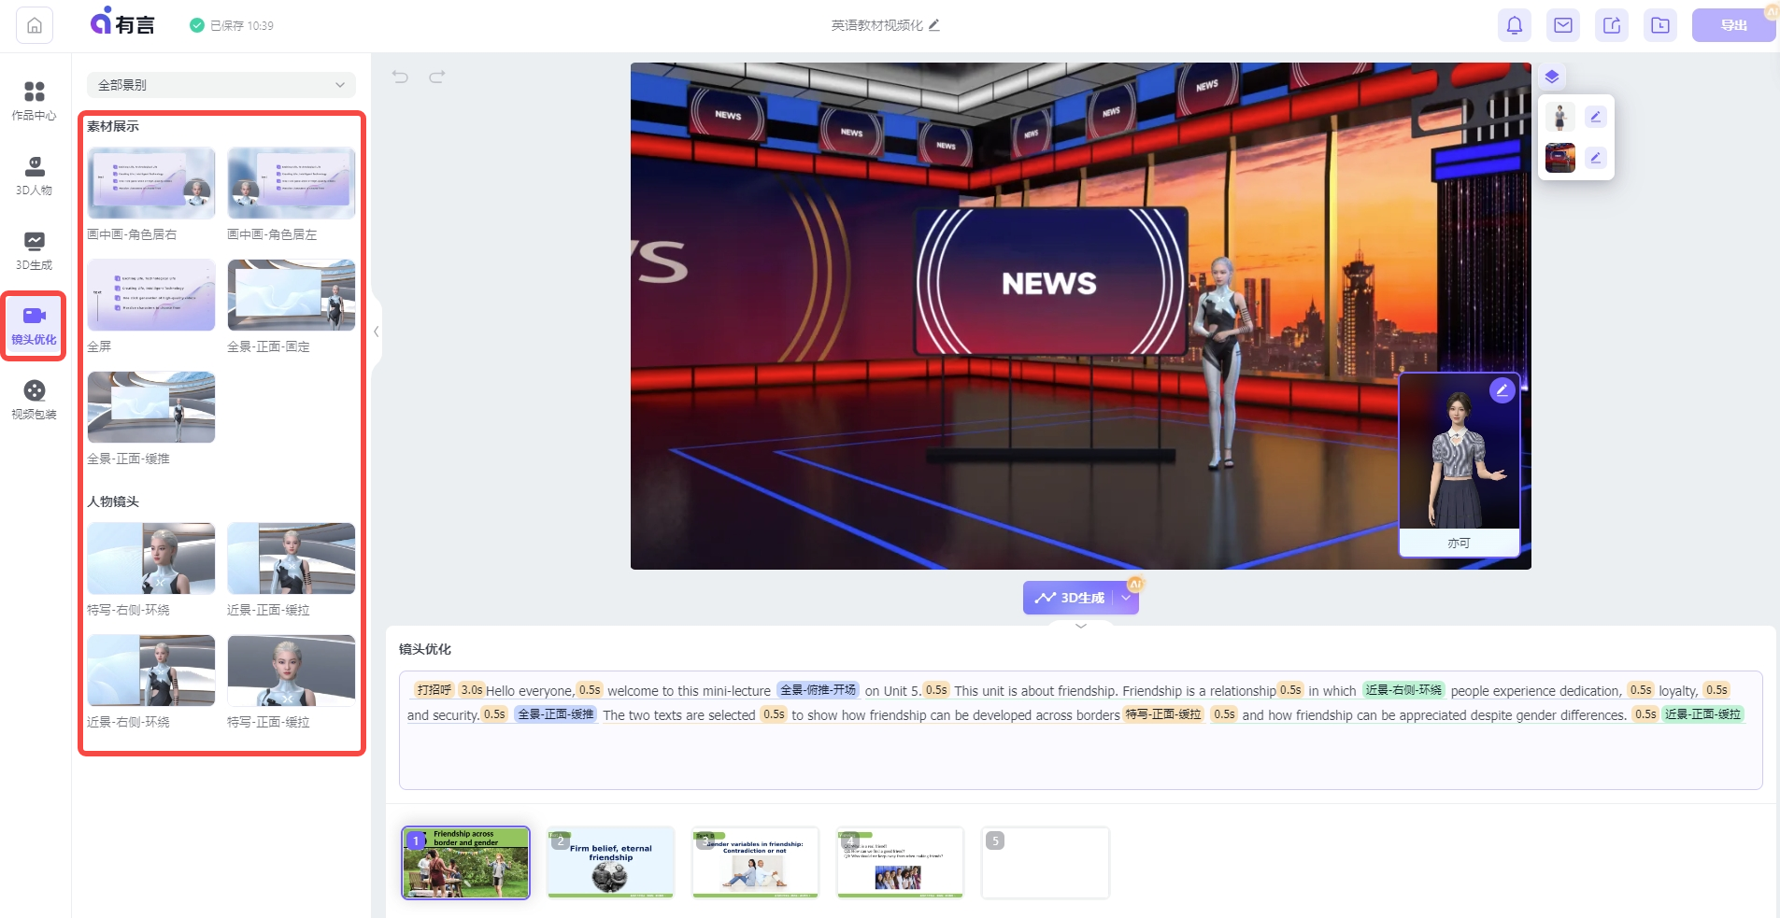The image size is (1780, 918).
Task: Select 近景-正面-缓拉 shot thumbnail
Action: click(x=292, y=558)
